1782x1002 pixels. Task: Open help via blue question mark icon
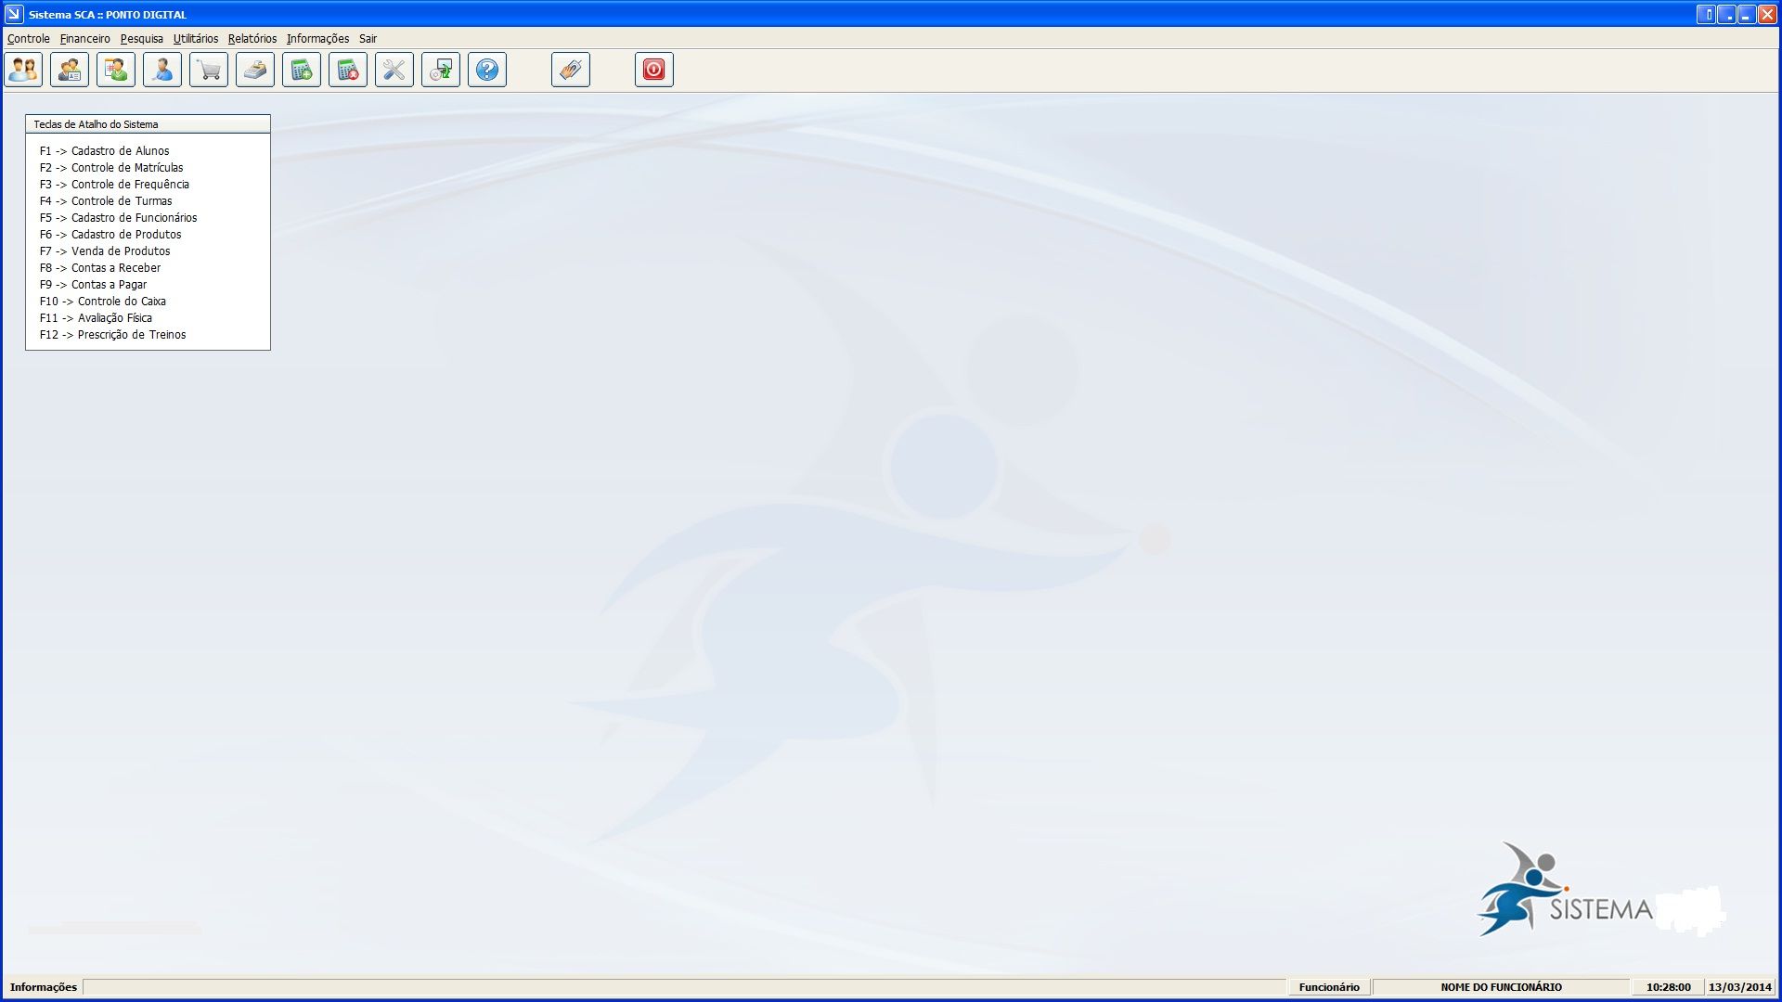[487, 70]
